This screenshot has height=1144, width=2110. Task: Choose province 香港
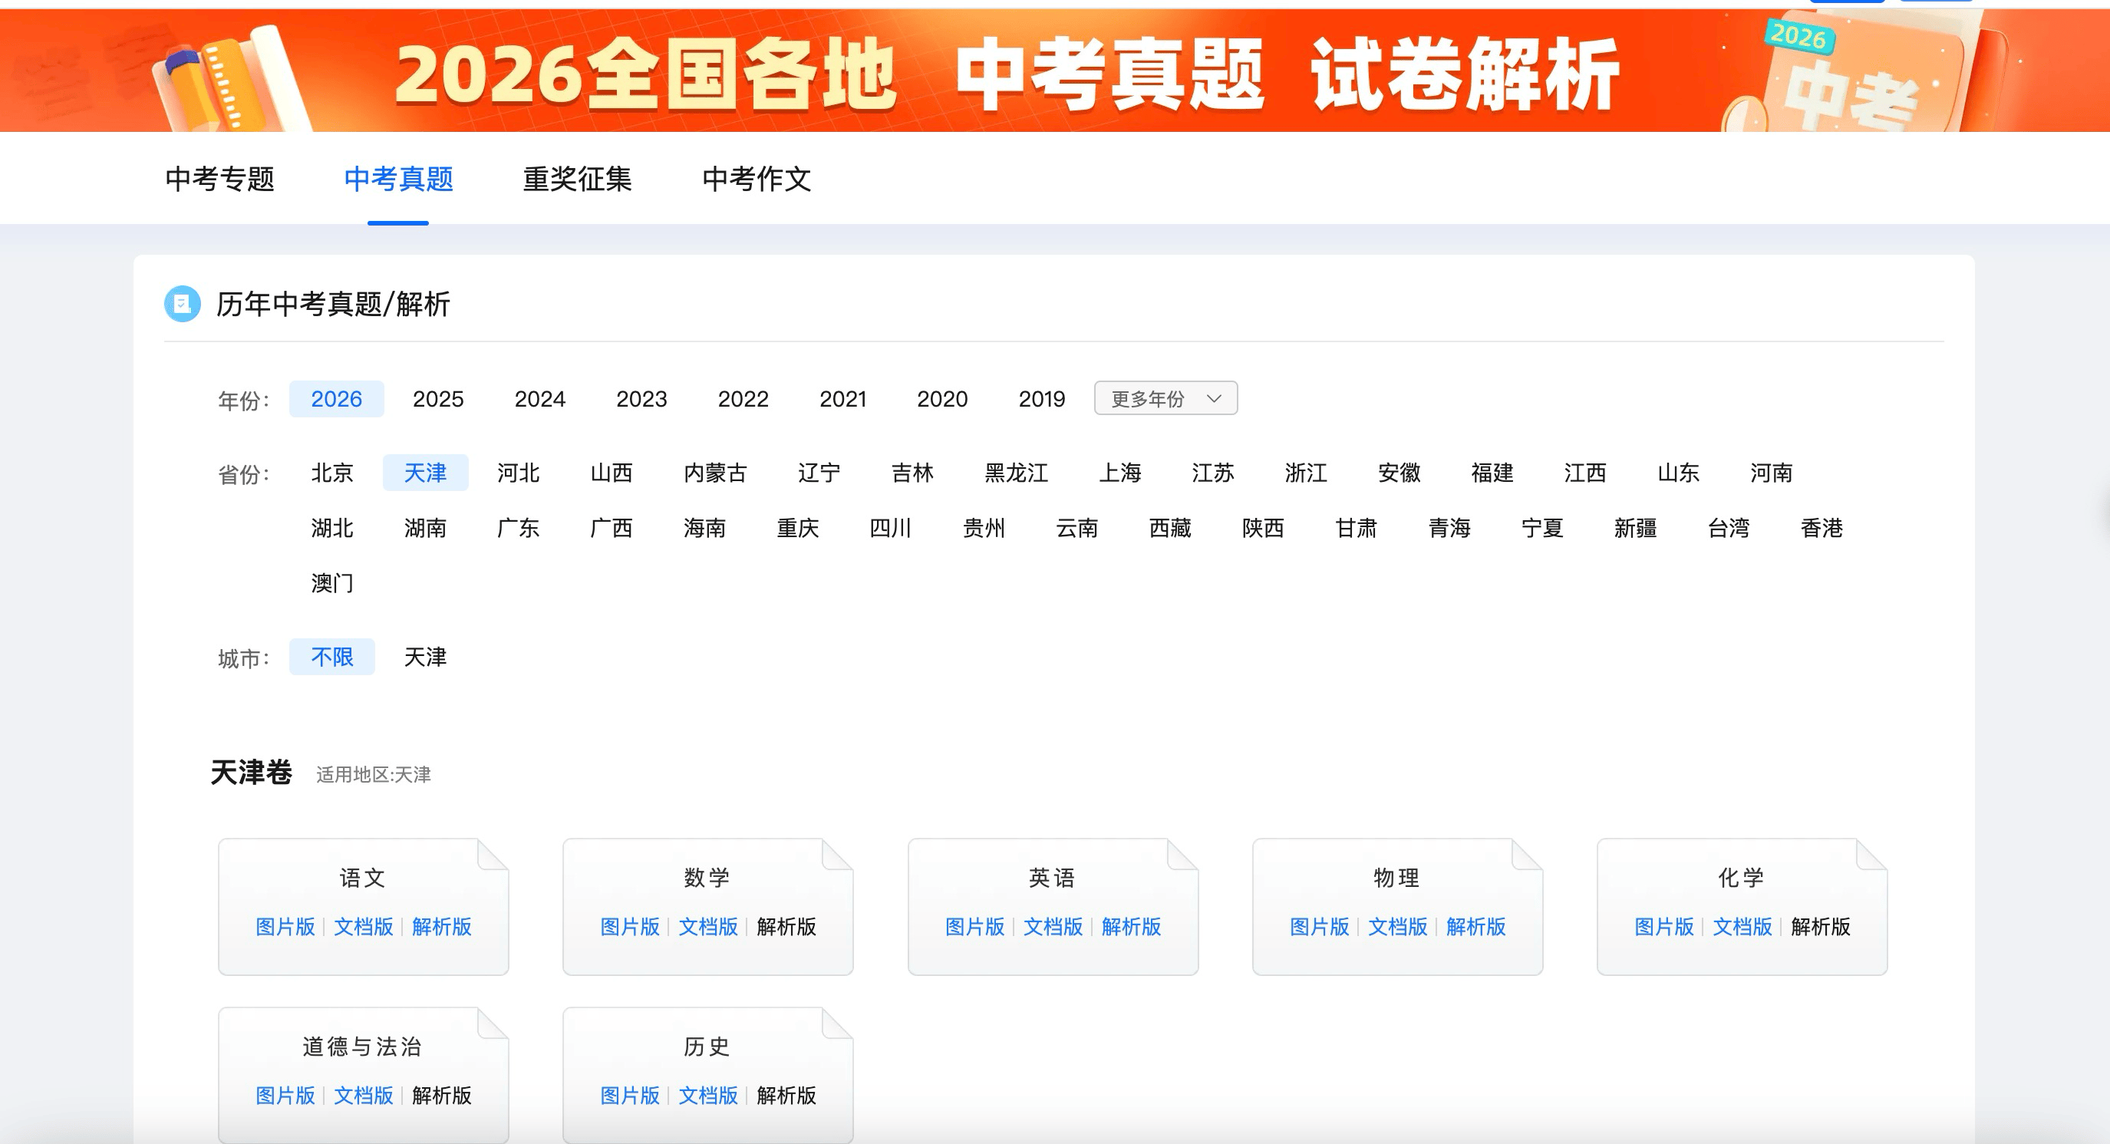click(1822, 528)
